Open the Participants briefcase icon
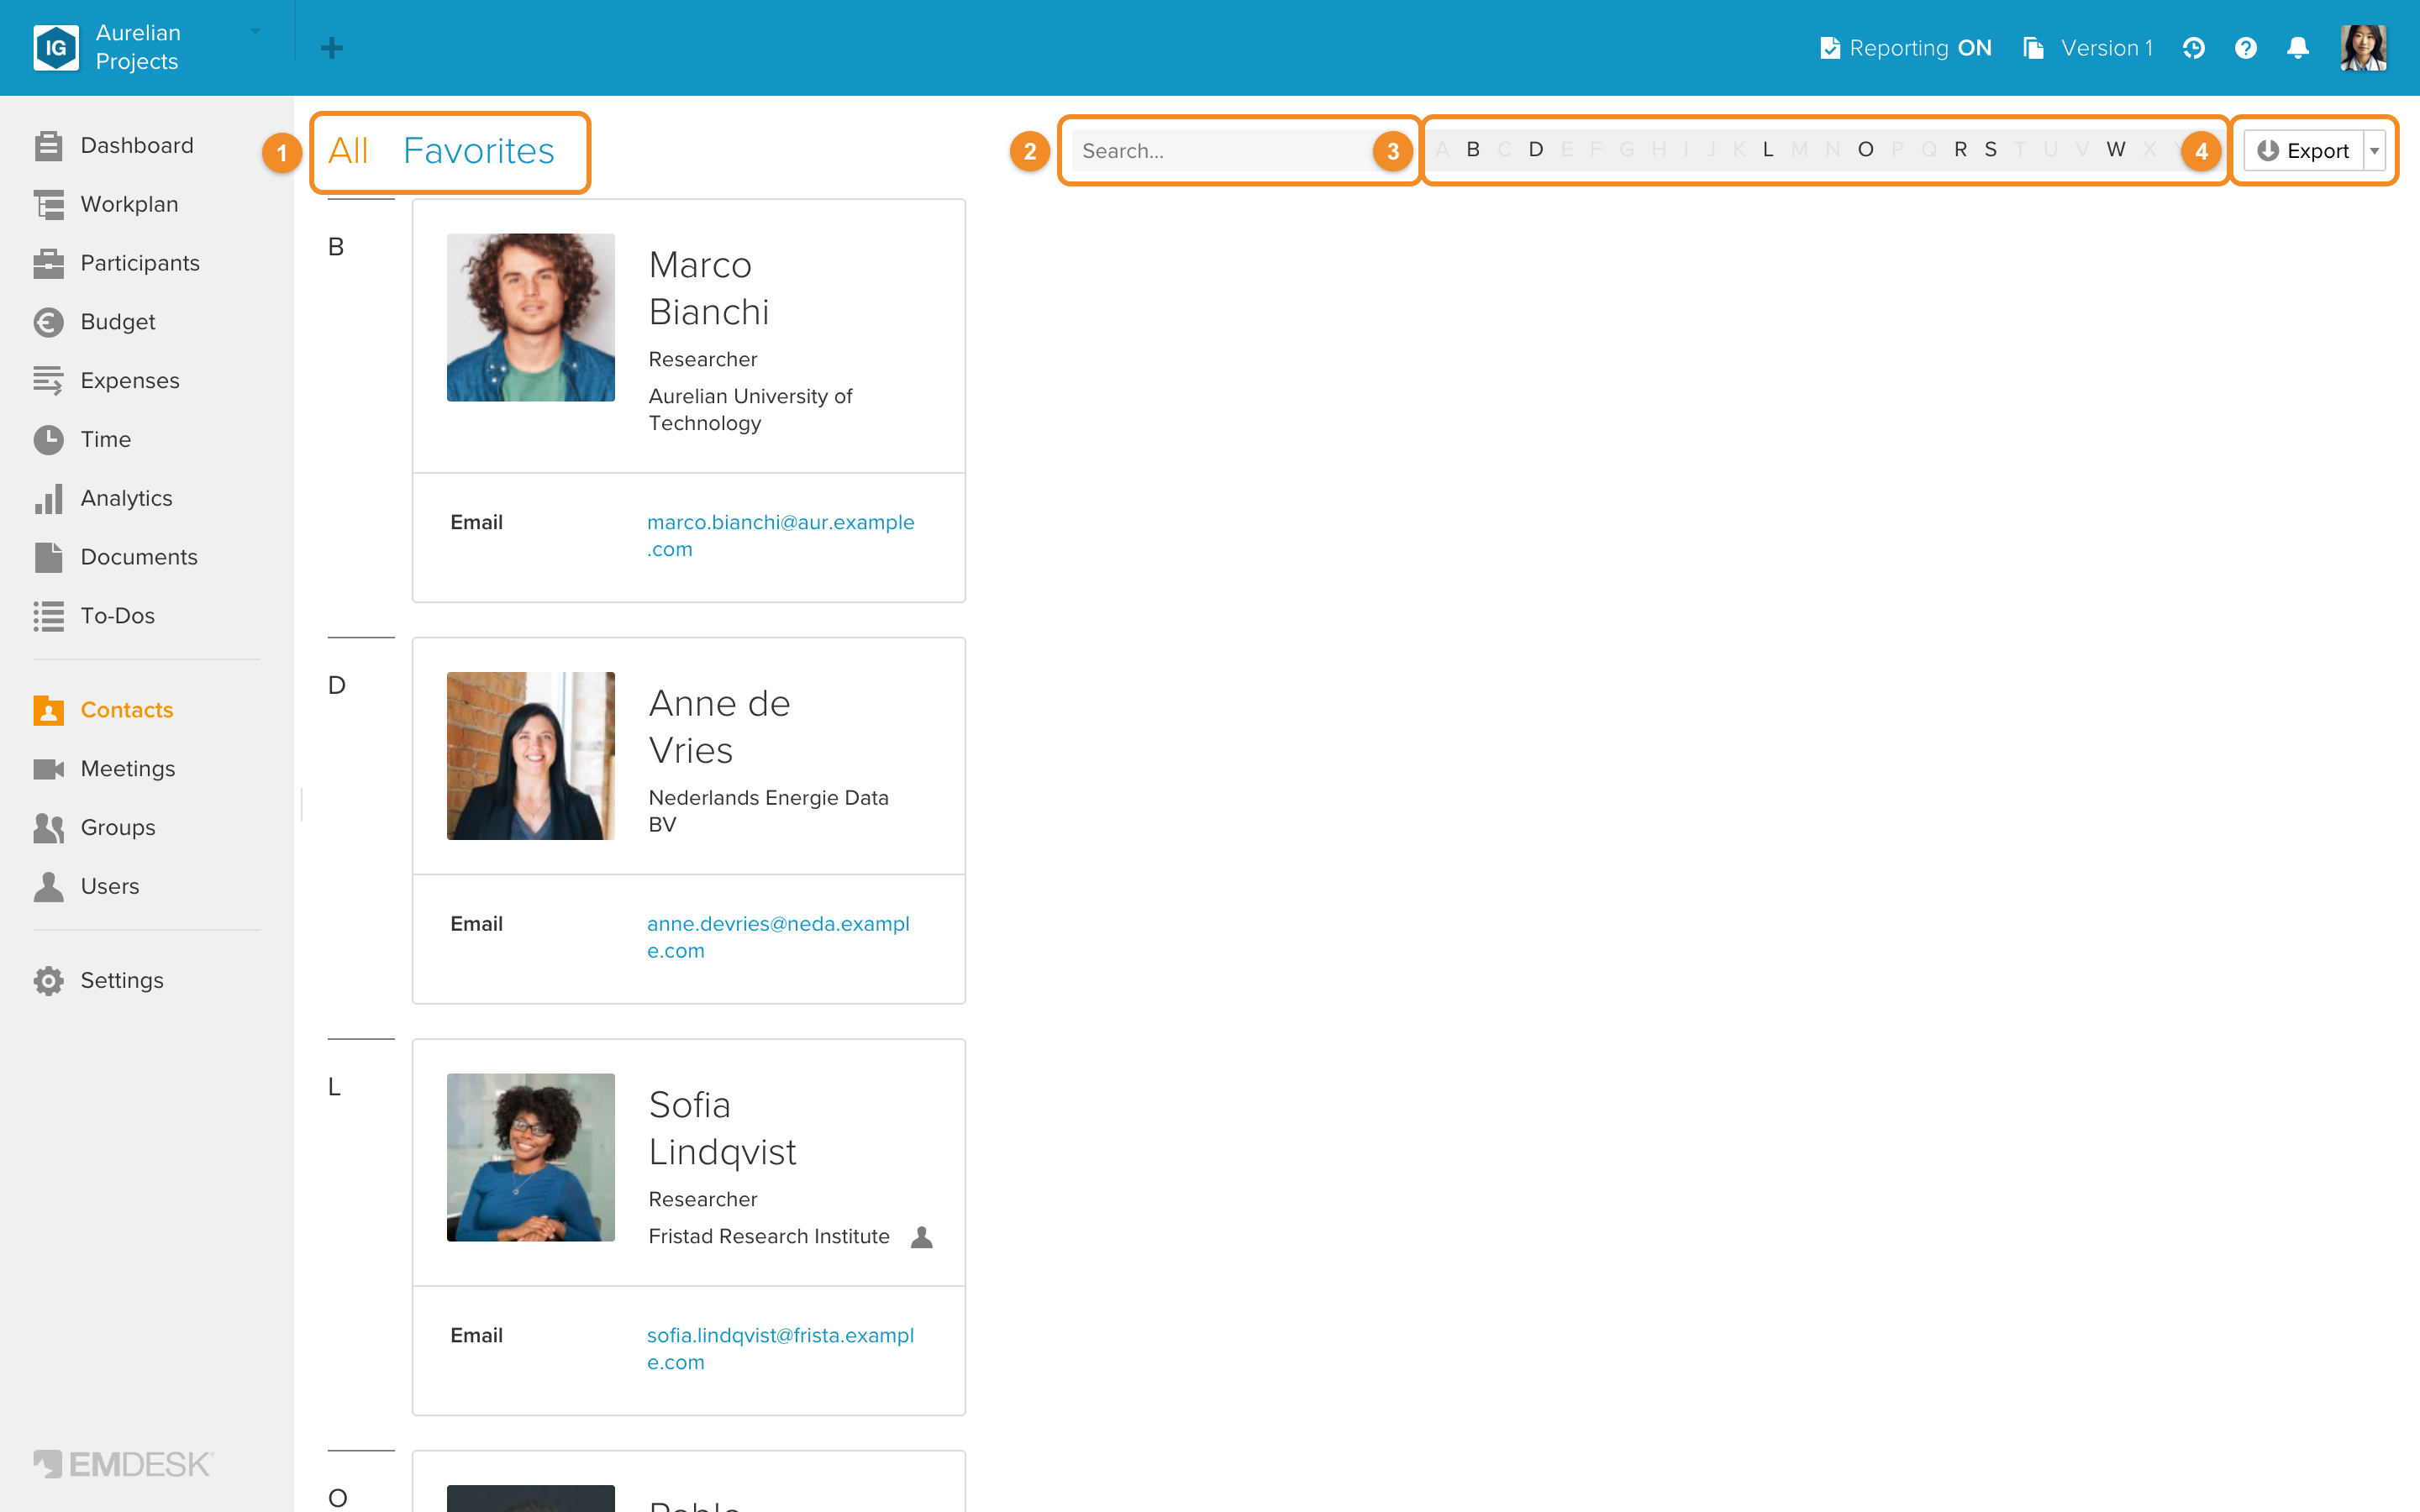This screenshot has width=2420, height=1512. click(48, 263)
